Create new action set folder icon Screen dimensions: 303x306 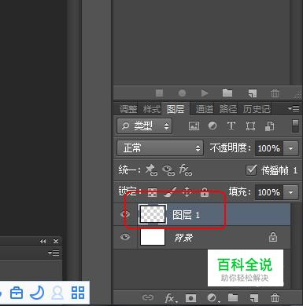coord(227,93)
